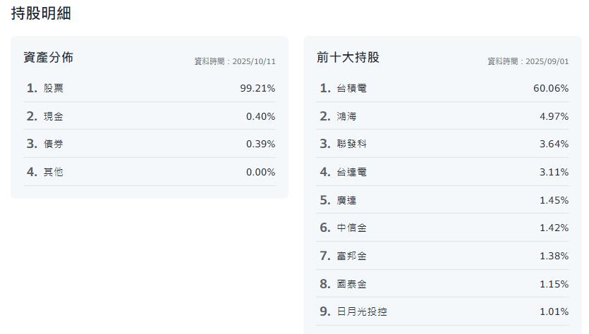Select the 其他 asset row
This screenshot has height=334, width=589.
[54, 172]
